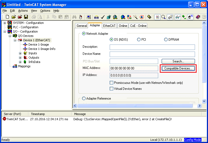Check the Virtual Device Names option

[x=111, y=89]
